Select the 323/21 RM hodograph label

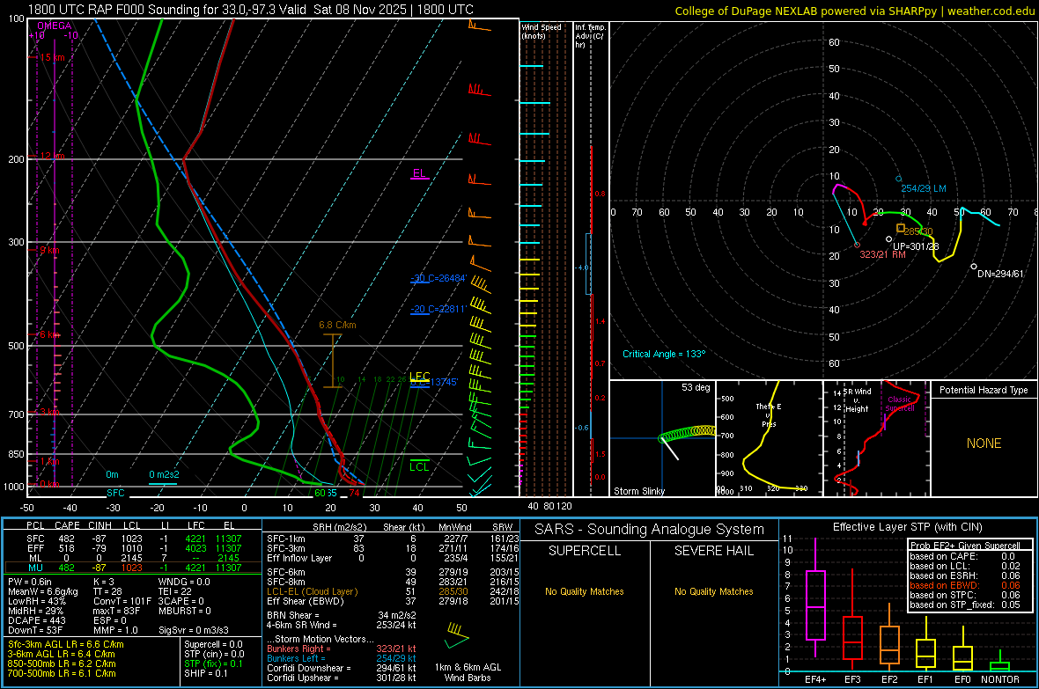(882, 254)
